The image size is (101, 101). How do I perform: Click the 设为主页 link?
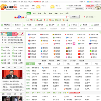[4, 2]
